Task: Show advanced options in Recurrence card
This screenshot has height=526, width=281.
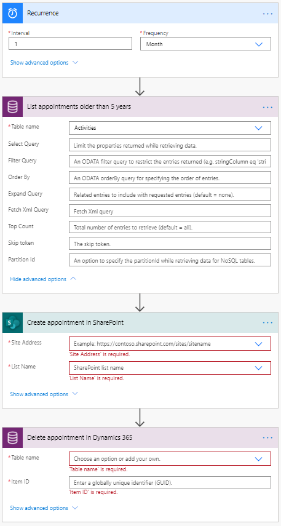Action: click(x=44, y=63)
